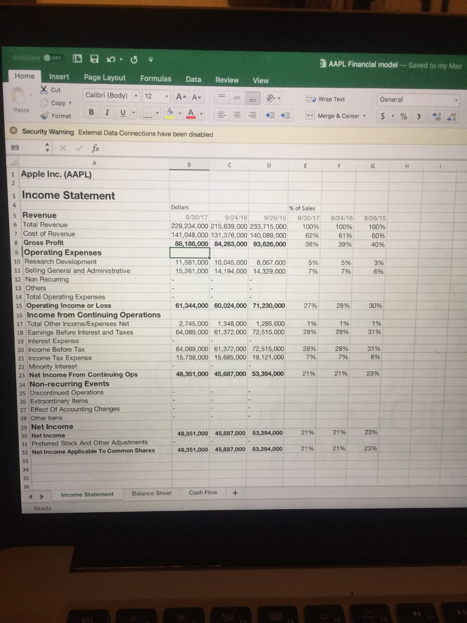The image size is (467, 623).
Task: Click the Top Align icon
Action: pos(223,97)
